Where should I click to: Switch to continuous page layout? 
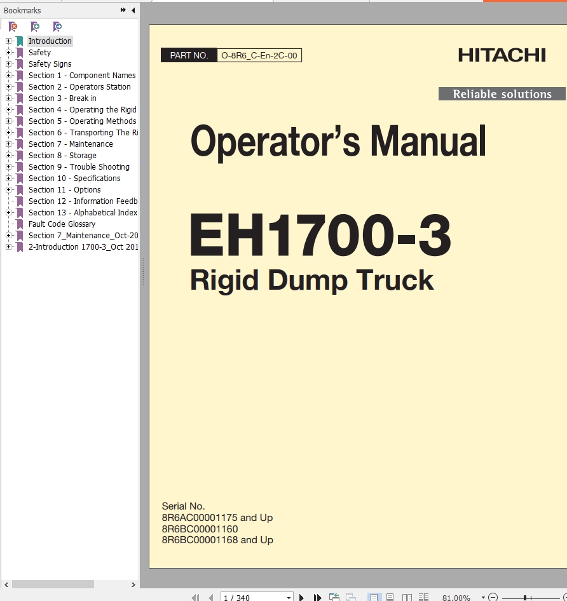(390, 597)
